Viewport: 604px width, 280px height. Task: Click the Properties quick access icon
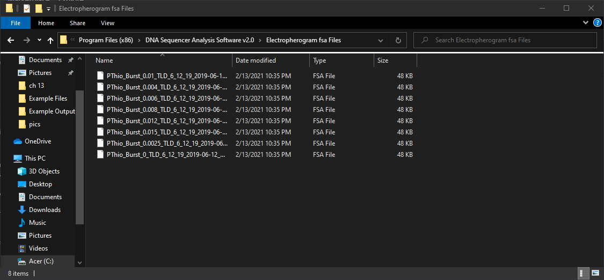(x=27, y=9)
